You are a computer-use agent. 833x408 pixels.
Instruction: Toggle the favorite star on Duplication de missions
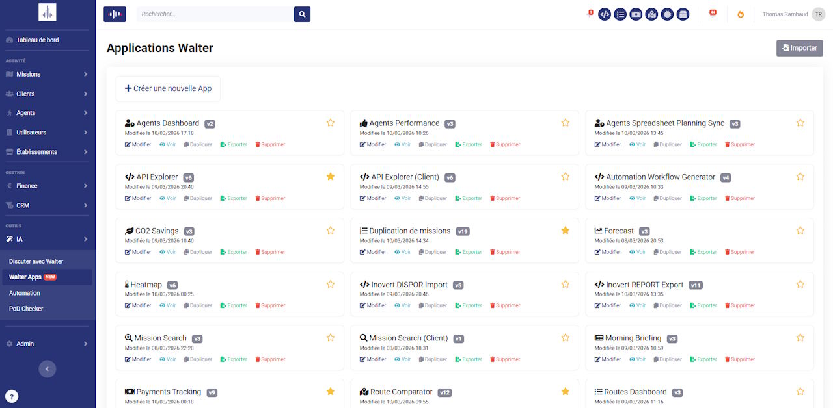pyautogui.click(x=566, y=231)
